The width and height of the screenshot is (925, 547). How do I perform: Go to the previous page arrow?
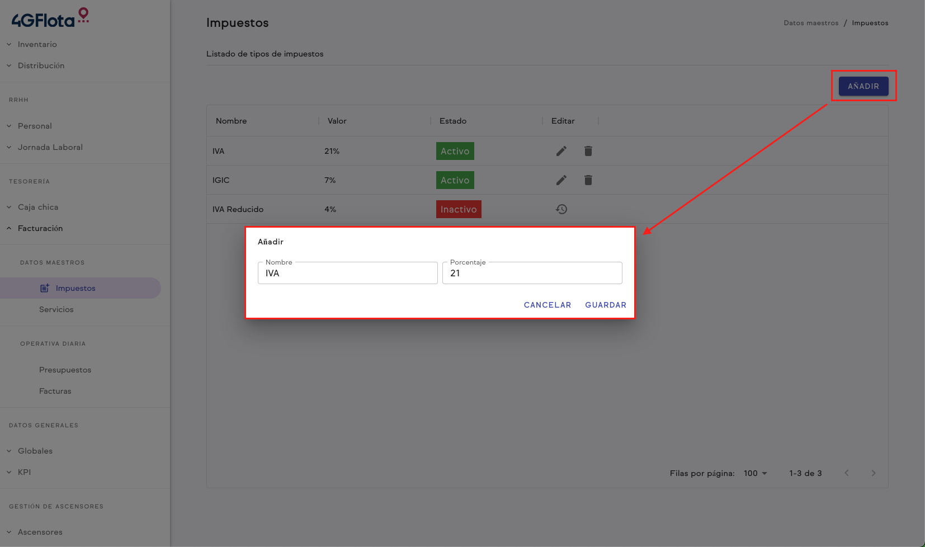pos(847,473)
